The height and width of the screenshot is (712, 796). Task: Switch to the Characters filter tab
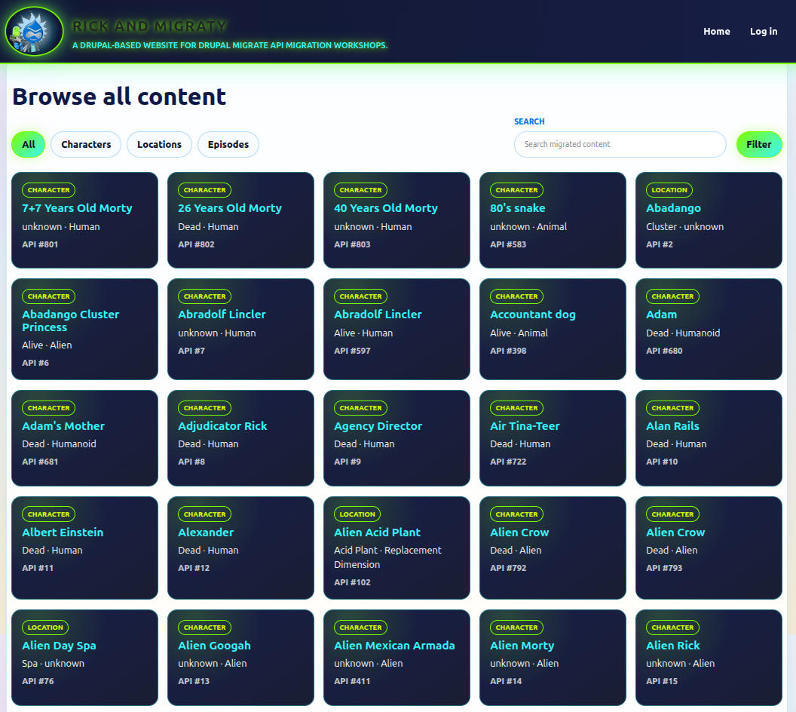86,144
